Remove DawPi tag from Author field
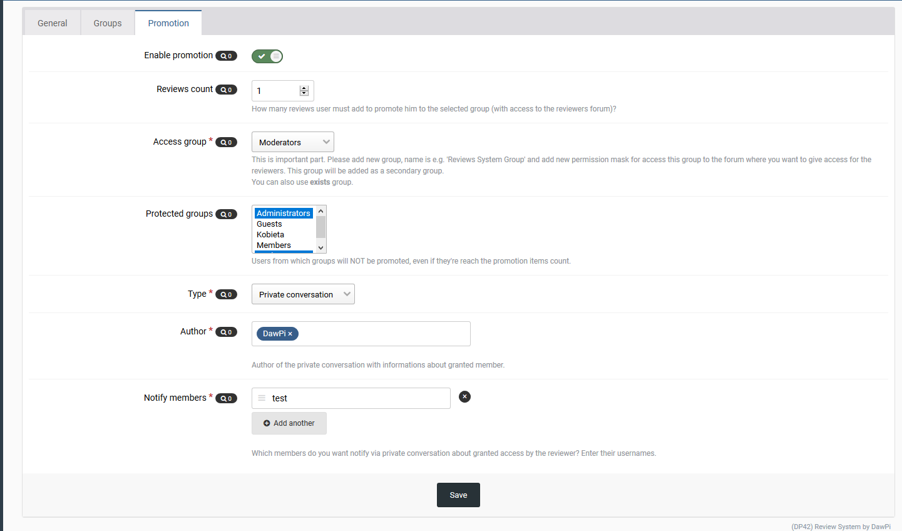Screen dimensions: 902x531 [x=290, y=334]
